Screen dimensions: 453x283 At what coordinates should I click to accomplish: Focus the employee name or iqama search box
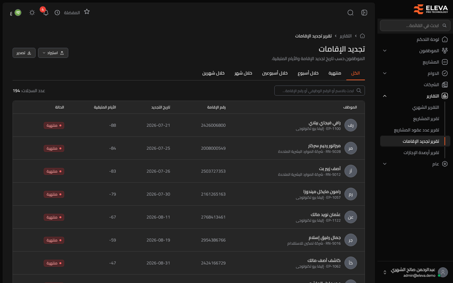tap(320, 91)
